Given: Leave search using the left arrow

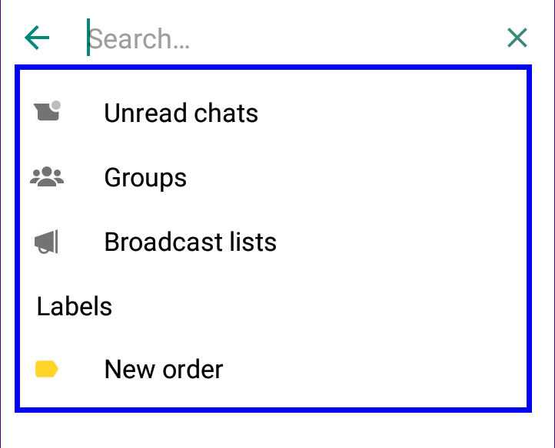Looking at the screenshot, I should (37, 38).
